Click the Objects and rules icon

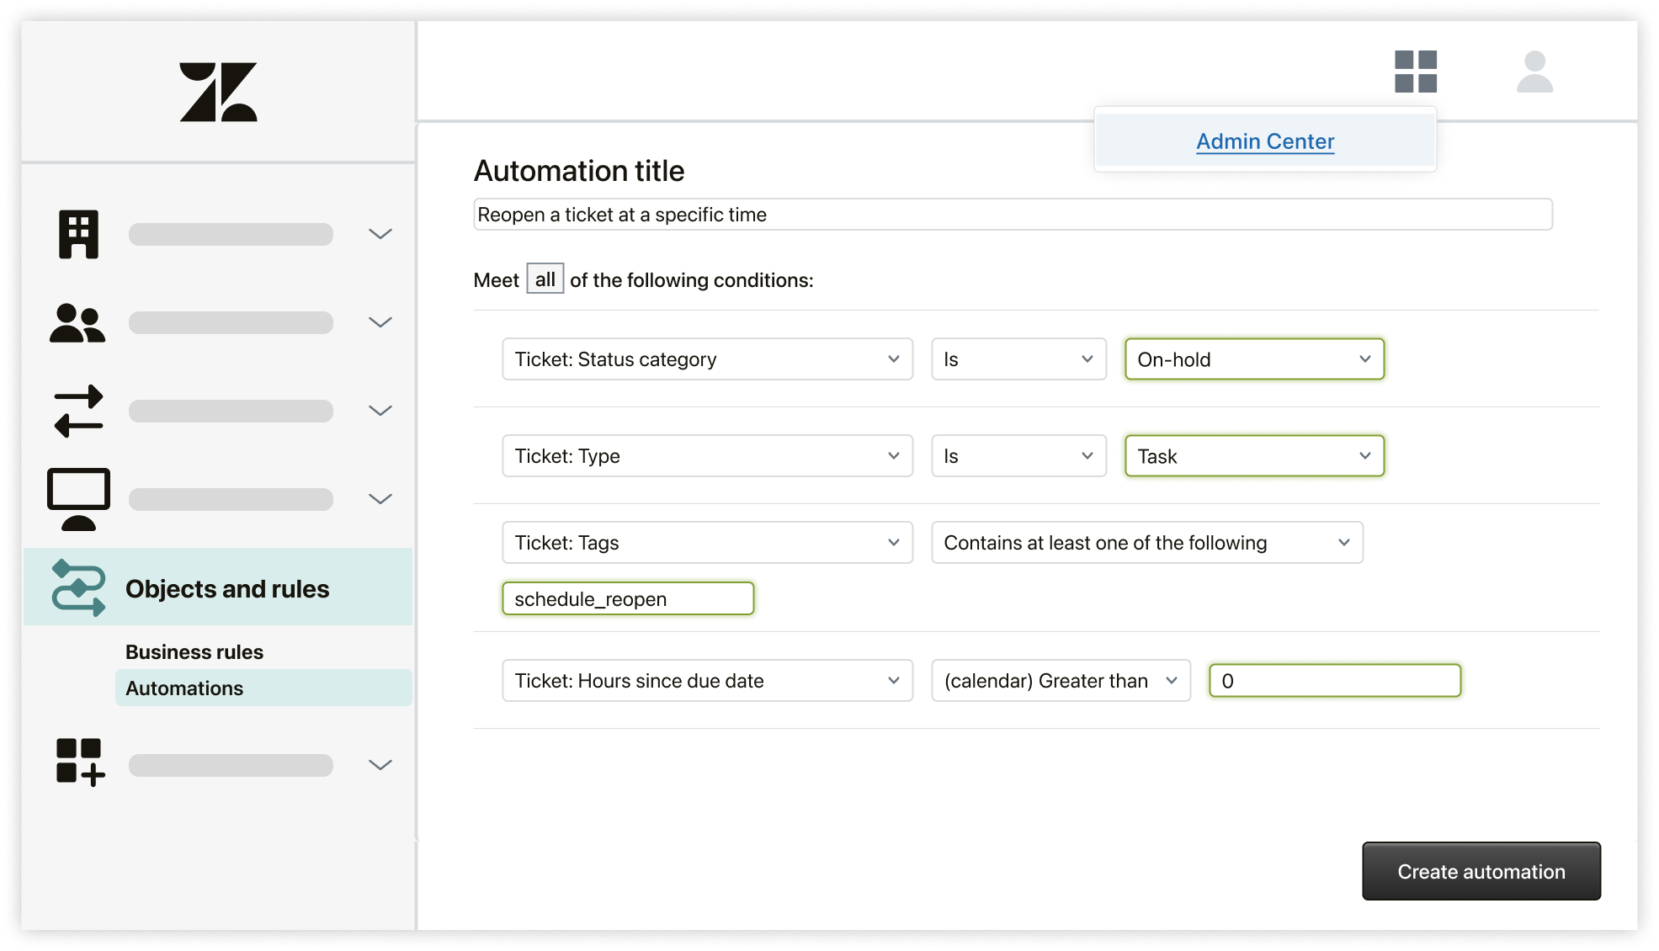77,587
